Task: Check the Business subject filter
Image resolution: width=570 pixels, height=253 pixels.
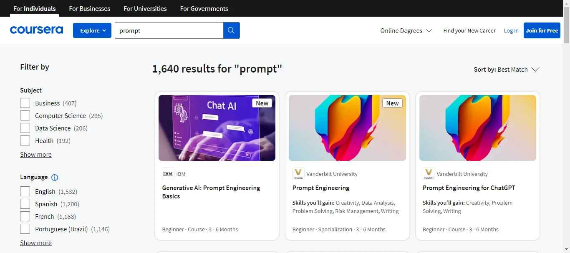Action: pos(25,103)
